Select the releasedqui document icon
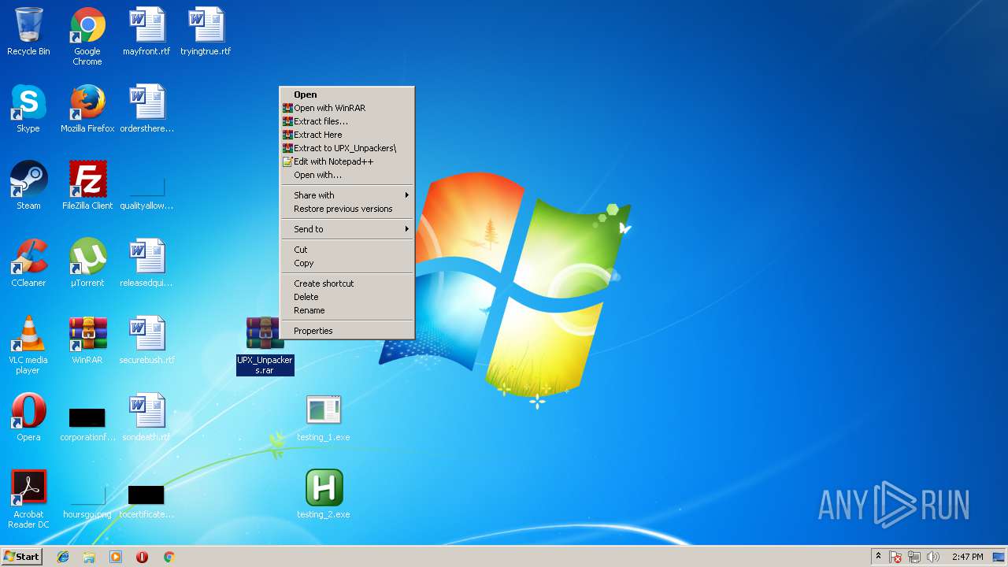Screen dimensions: 1008x567 tap(146, 263)
